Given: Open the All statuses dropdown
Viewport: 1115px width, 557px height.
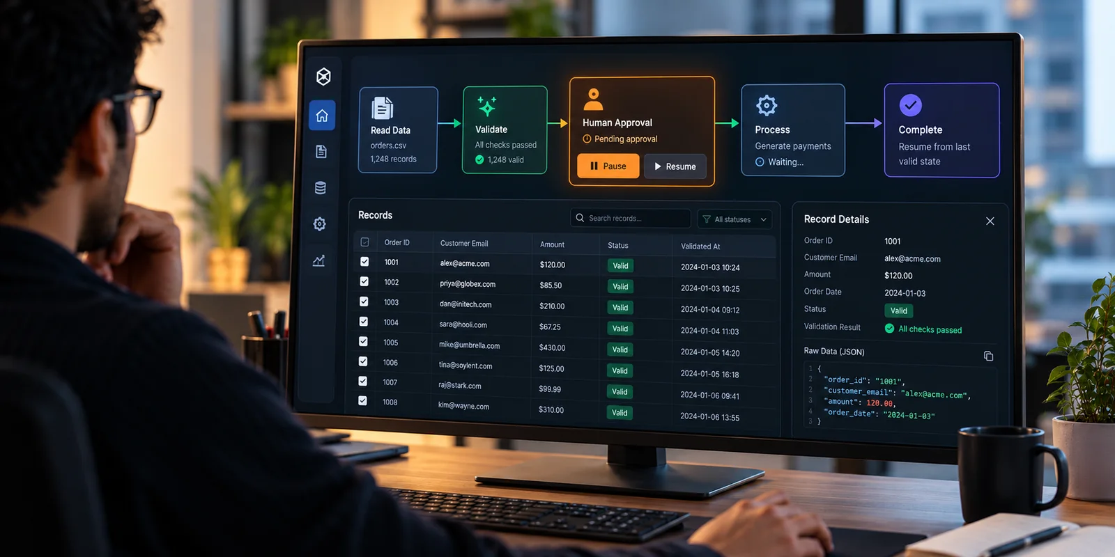Looking at the screenshot, I should (735, 219).
